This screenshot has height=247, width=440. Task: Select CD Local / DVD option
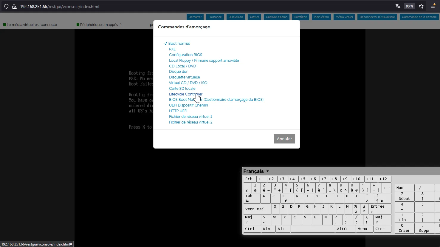pos(182,66)
